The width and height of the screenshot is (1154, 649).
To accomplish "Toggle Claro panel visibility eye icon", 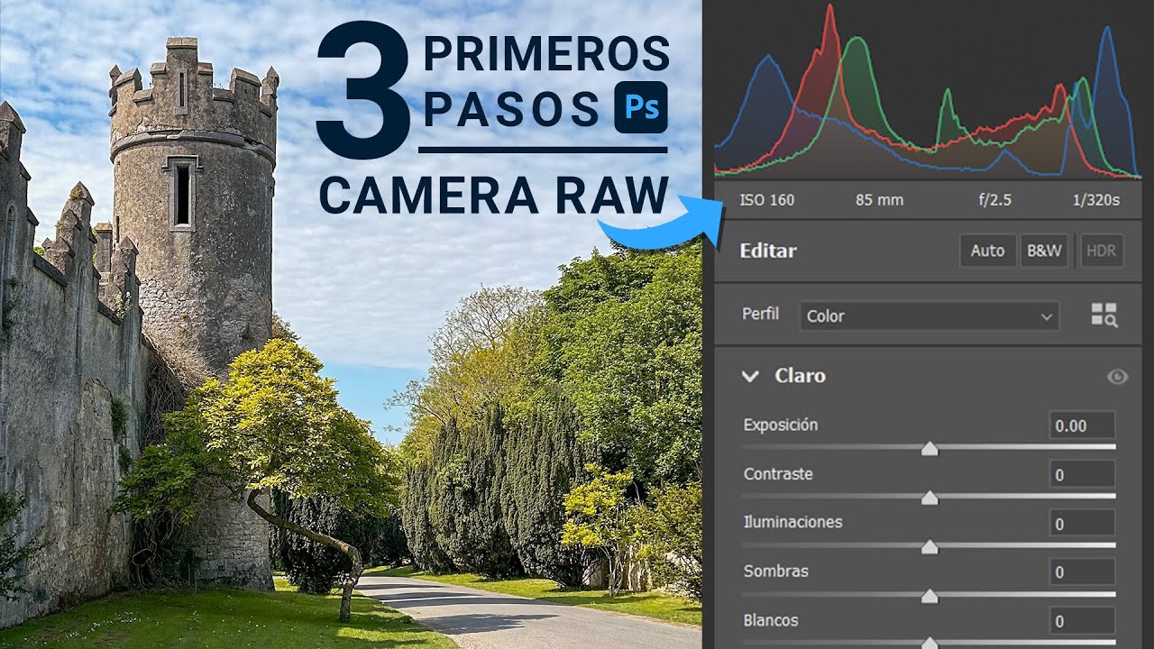I will tap(1117, 377).
